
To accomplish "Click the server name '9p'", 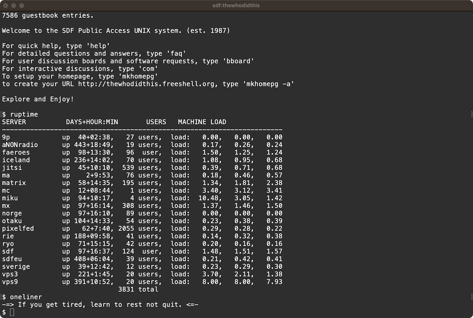I will click(6, 137).
